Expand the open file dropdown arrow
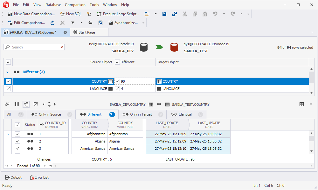The height and width of the screenshot is (190, 318). 156,14
